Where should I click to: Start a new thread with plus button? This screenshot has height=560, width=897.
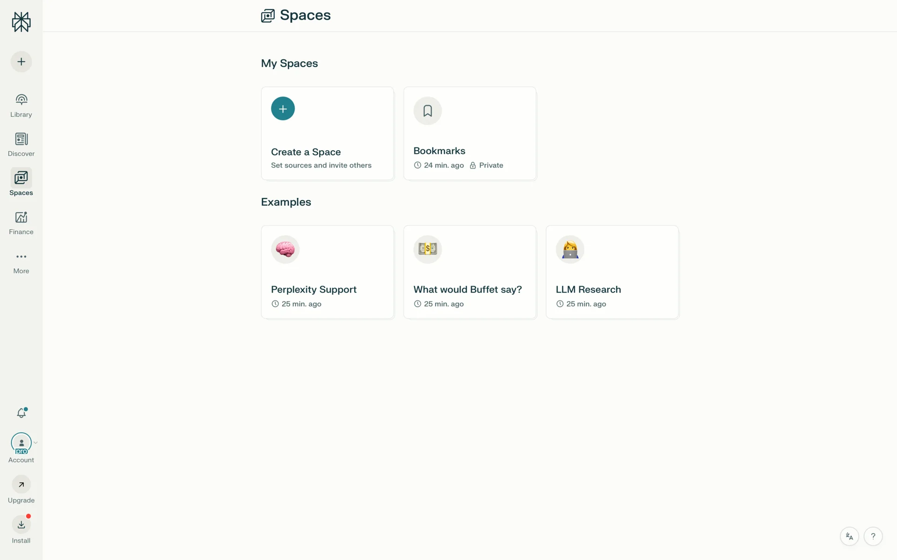[21, 62]
